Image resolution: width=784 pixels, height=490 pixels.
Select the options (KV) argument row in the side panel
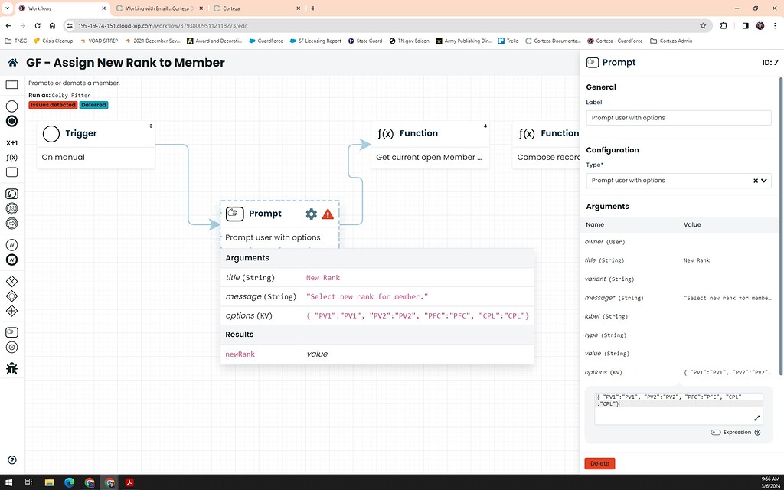point(678,373)
